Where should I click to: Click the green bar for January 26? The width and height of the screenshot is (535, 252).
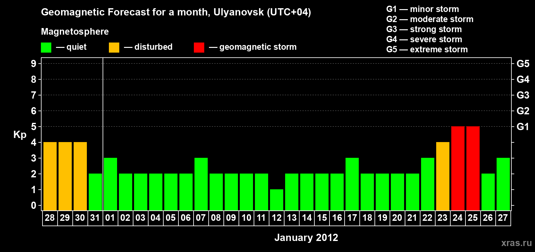coord(488,192)
